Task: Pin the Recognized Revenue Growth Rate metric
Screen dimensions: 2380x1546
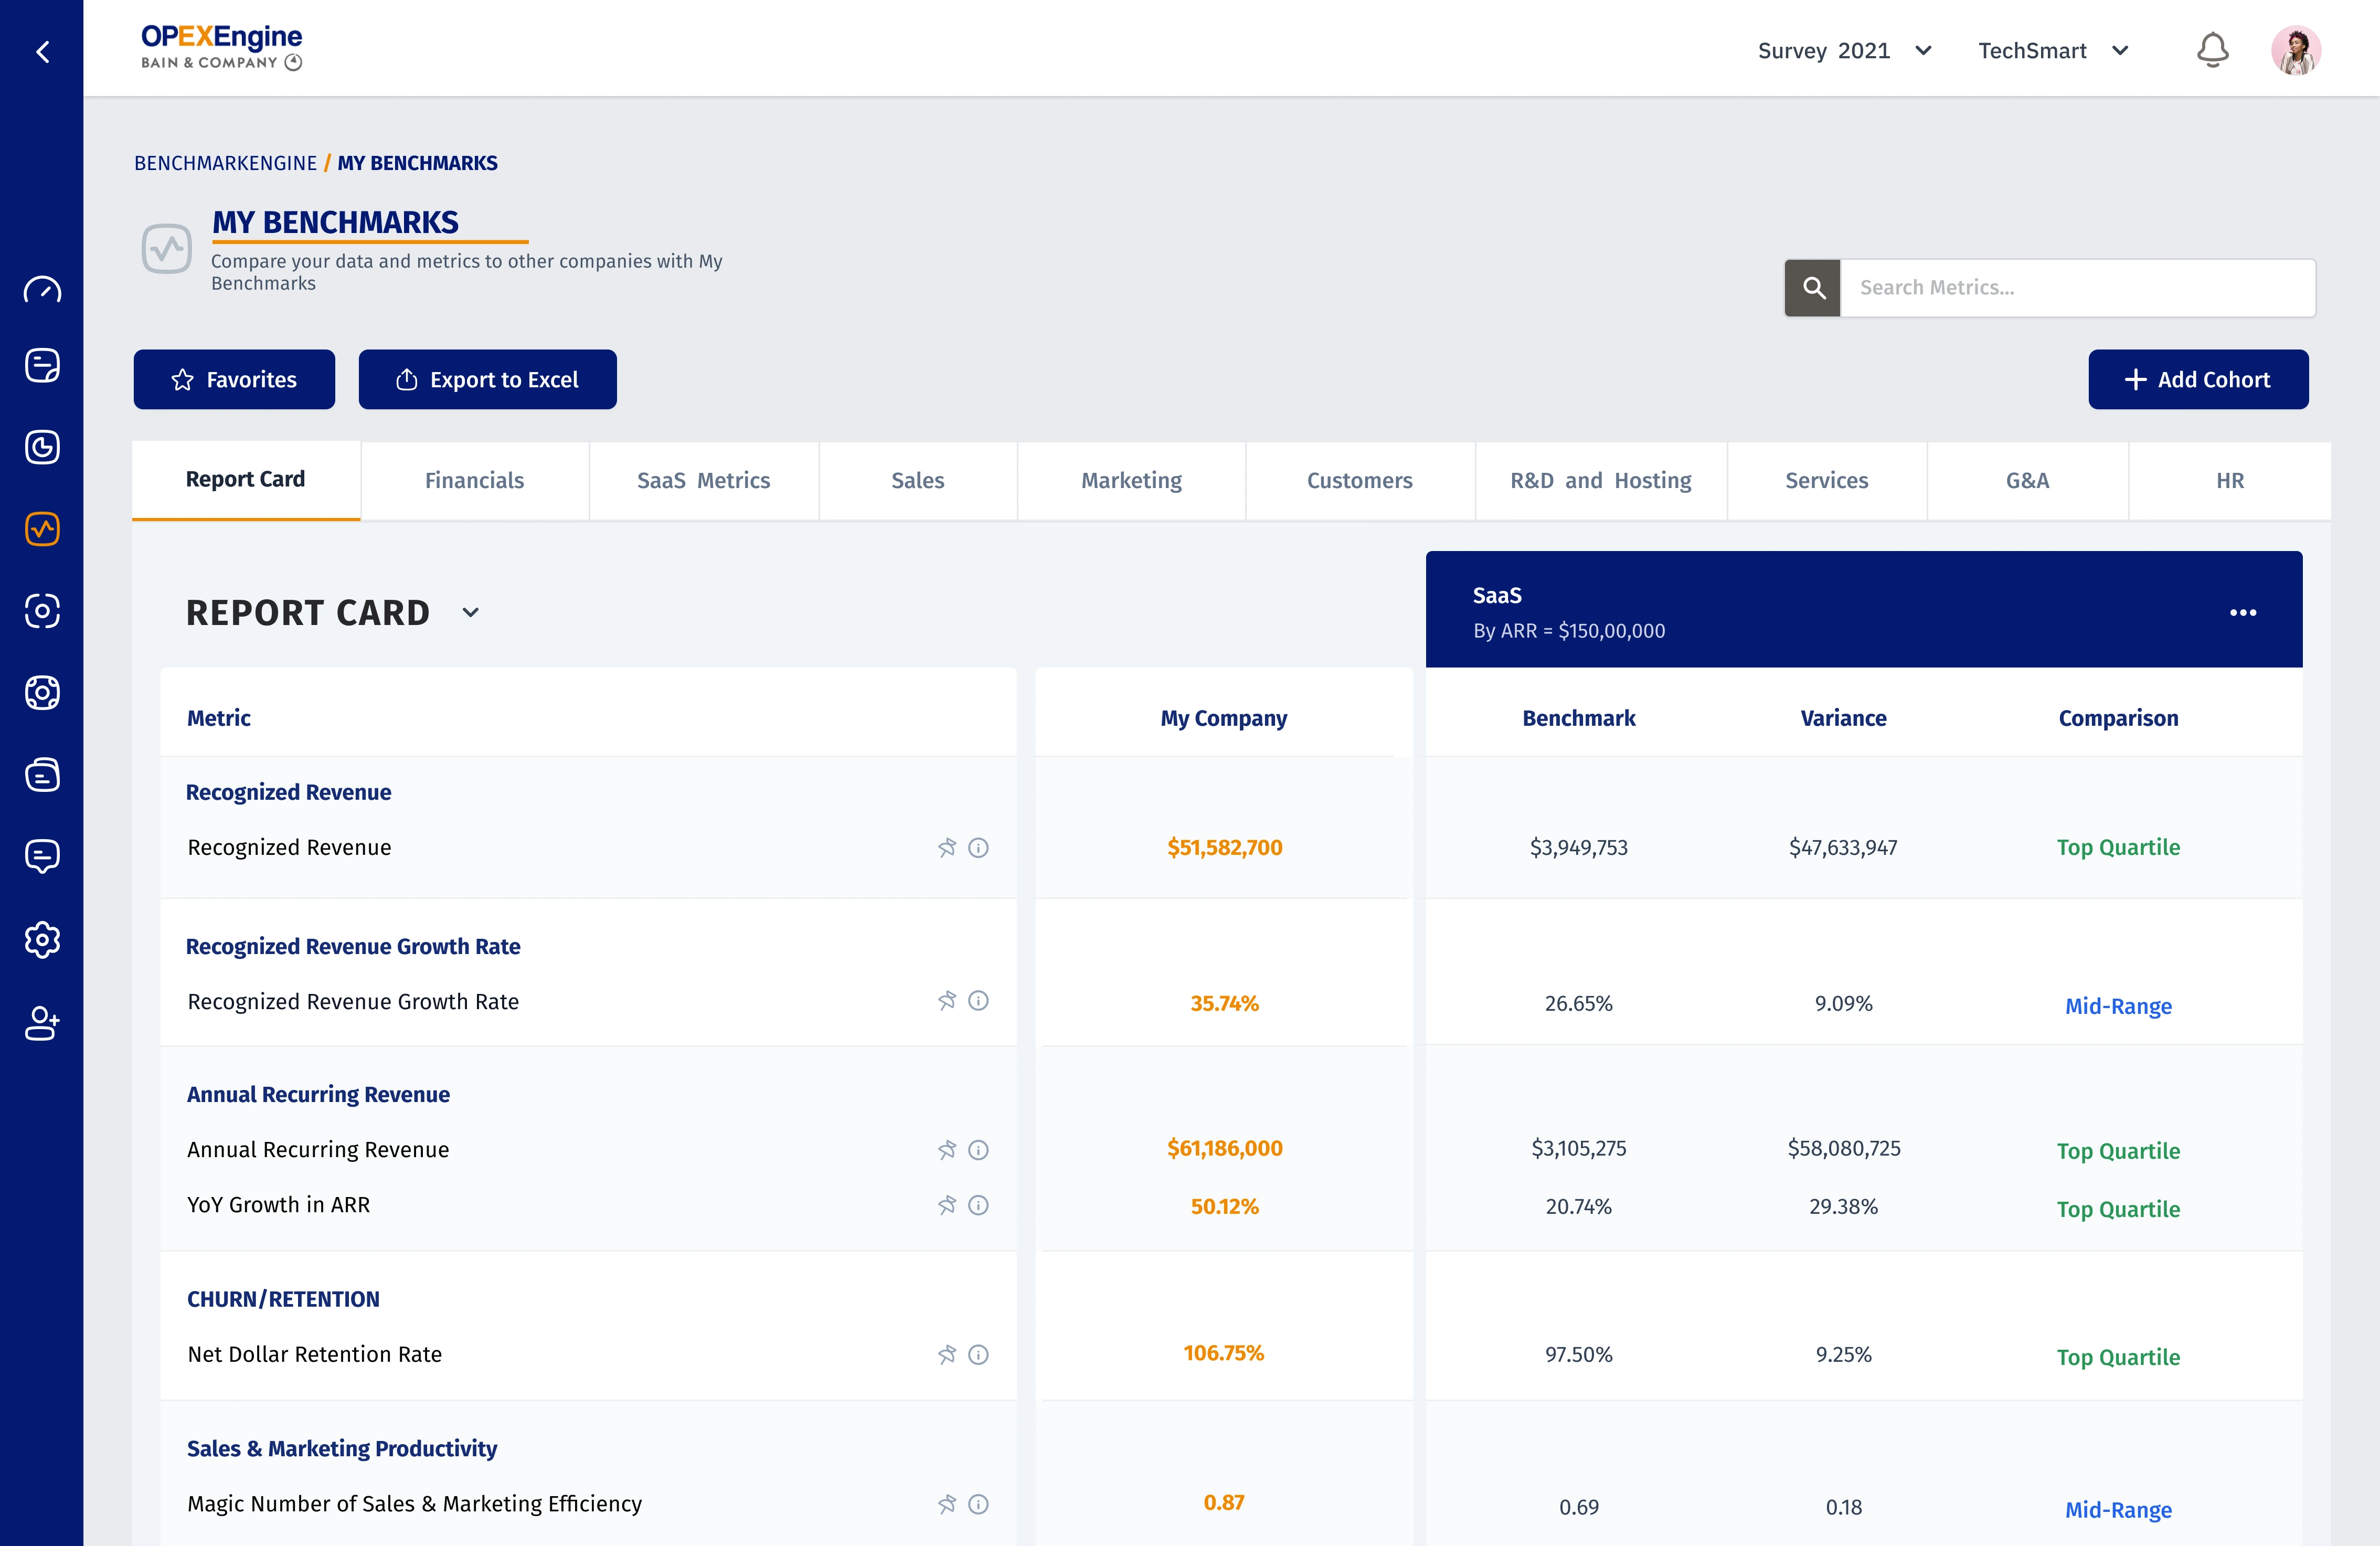Action: coord(947,1000)
